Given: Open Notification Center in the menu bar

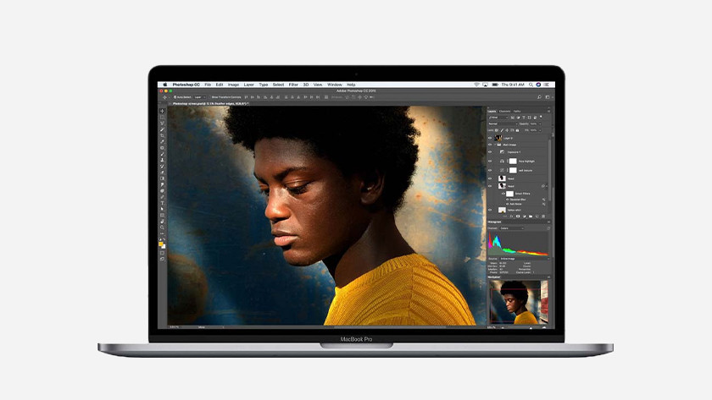Looking at the screenshot, I should [546, 85].
